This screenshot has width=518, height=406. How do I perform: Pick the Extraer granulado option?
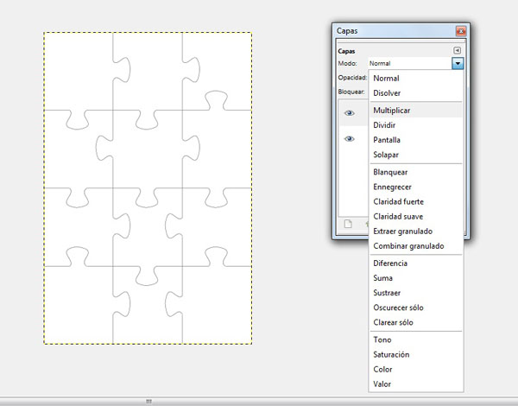coord(416,232)
